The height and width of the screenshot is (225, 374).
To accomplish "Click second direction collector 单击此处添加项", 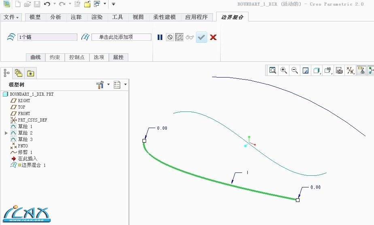I will click(x=121, y=37).
